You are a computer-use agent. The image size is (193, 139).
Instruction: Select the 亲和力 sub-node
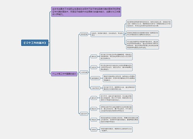(94, 56)
